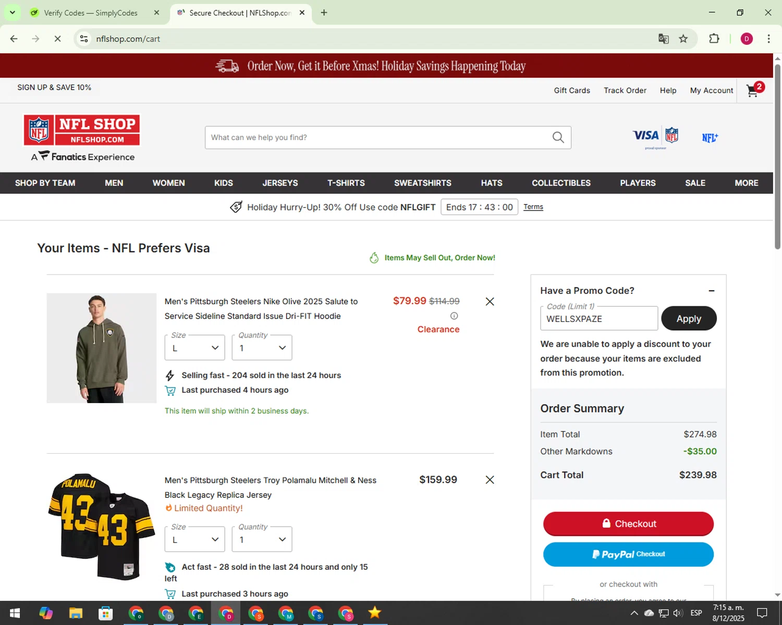This screenshot has height=625, width=782.
Task: Open the Polamalu 43 jersey thumbnail
Action: 102,527
